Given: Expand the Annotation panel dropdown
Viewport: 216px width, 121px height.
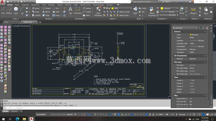Looking at the screenshot, I should coord(80,19).
